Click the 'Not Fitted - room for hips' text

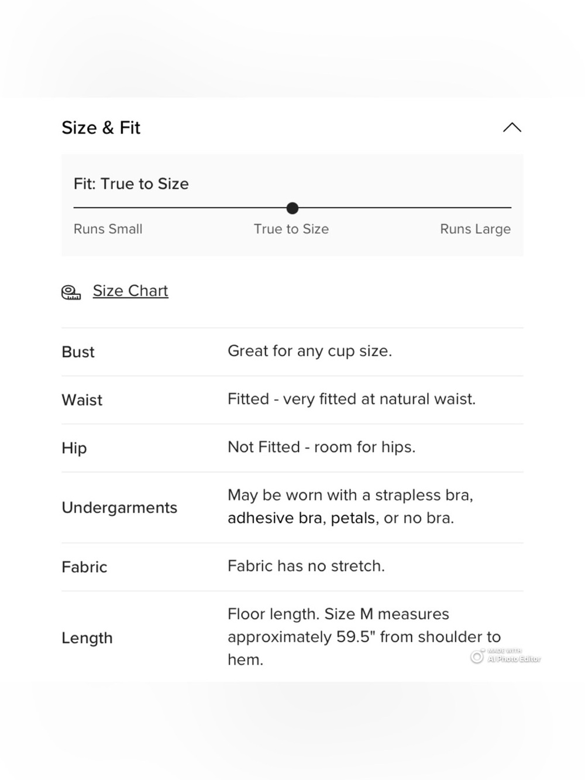pyautogui.click(x=321, y=447)
